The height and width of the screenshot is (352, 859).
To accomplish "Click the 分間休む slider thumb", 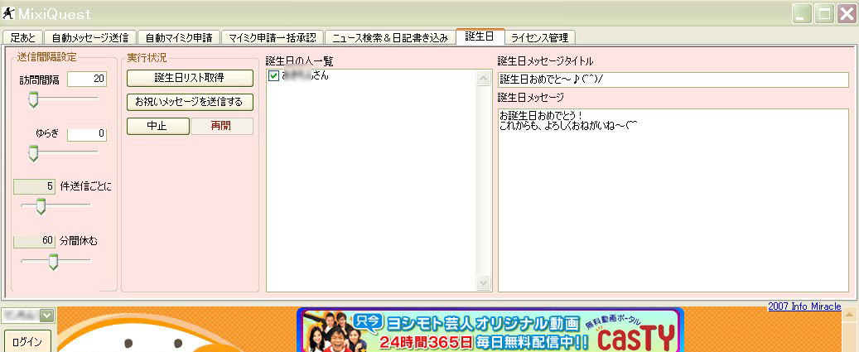I will (x=53, y=262).
